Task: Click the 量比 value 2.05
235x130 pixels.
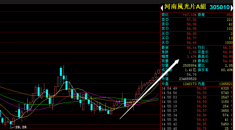Action: (x=229, y=66)
